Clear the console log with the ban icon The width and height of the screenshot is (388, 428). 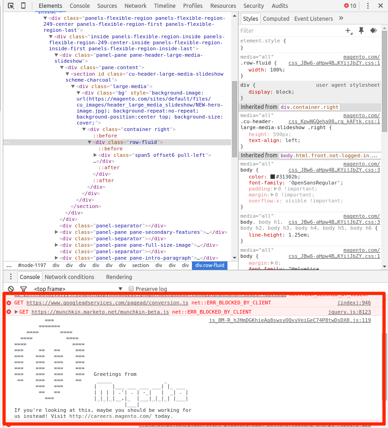click(x=11, y=289)
